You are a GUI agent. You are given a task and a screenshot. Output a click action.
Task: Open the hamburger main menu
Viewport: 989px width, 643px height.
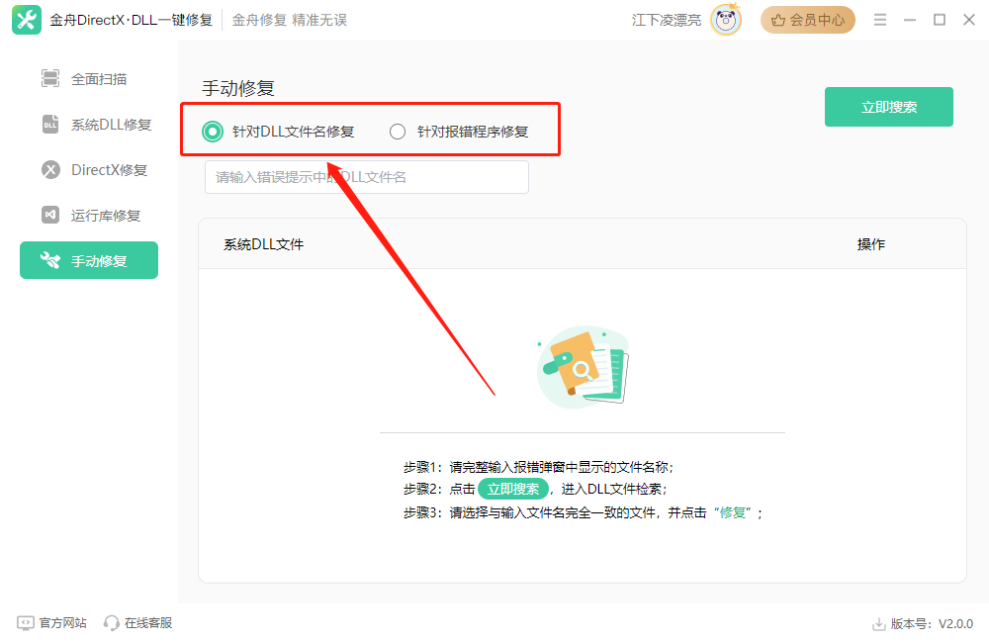879,20
